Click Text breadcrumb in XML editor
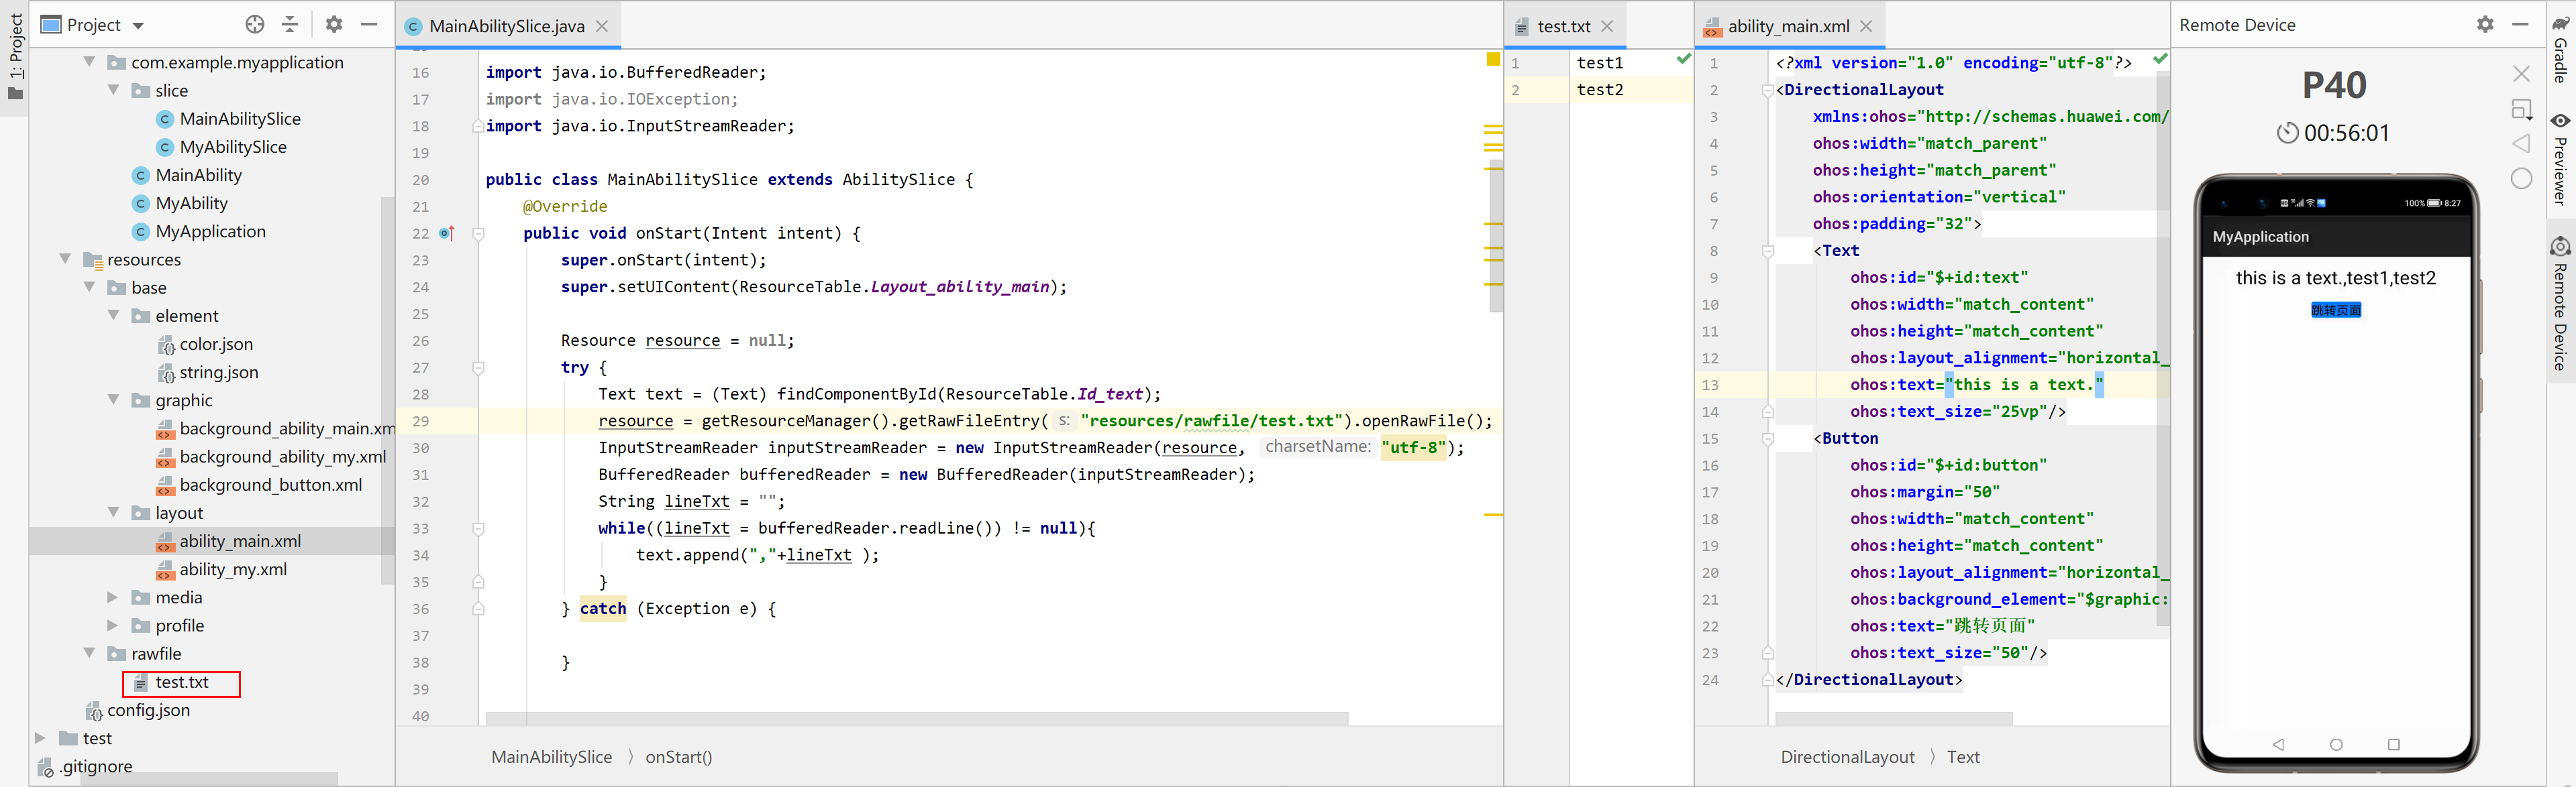 tap(1962, 757)
